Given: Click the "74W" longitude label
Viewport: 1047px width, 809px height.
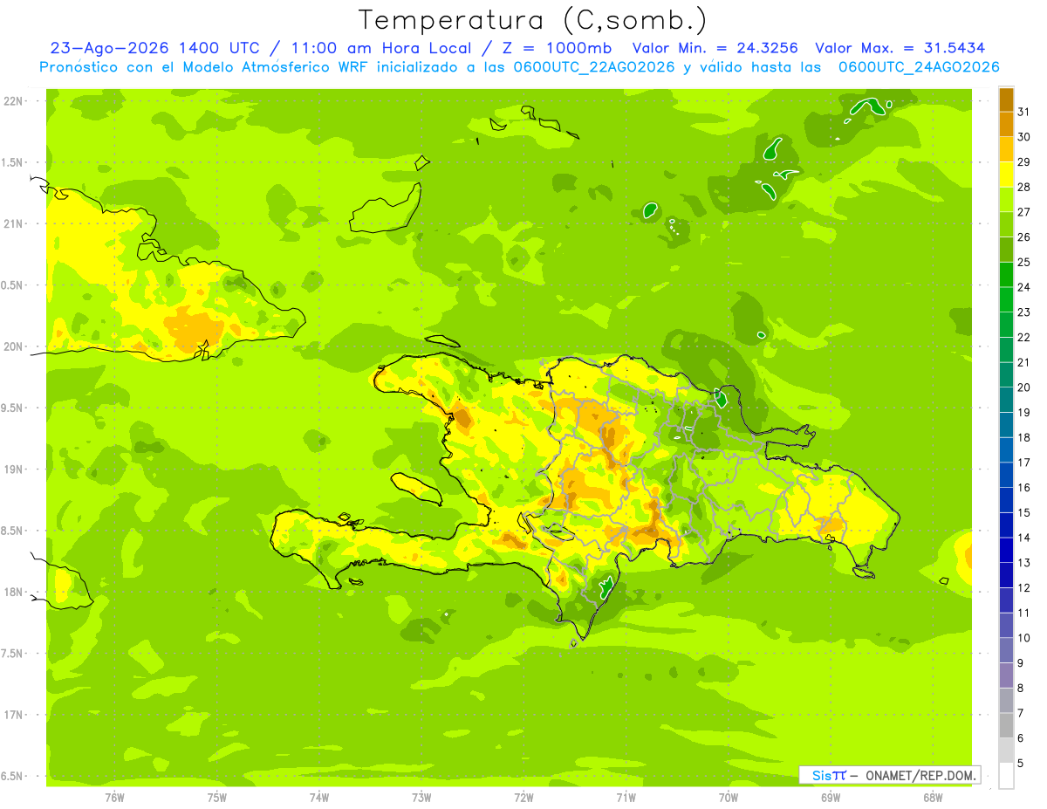Looking at the screenshot, I should click(x=319, y=798).
